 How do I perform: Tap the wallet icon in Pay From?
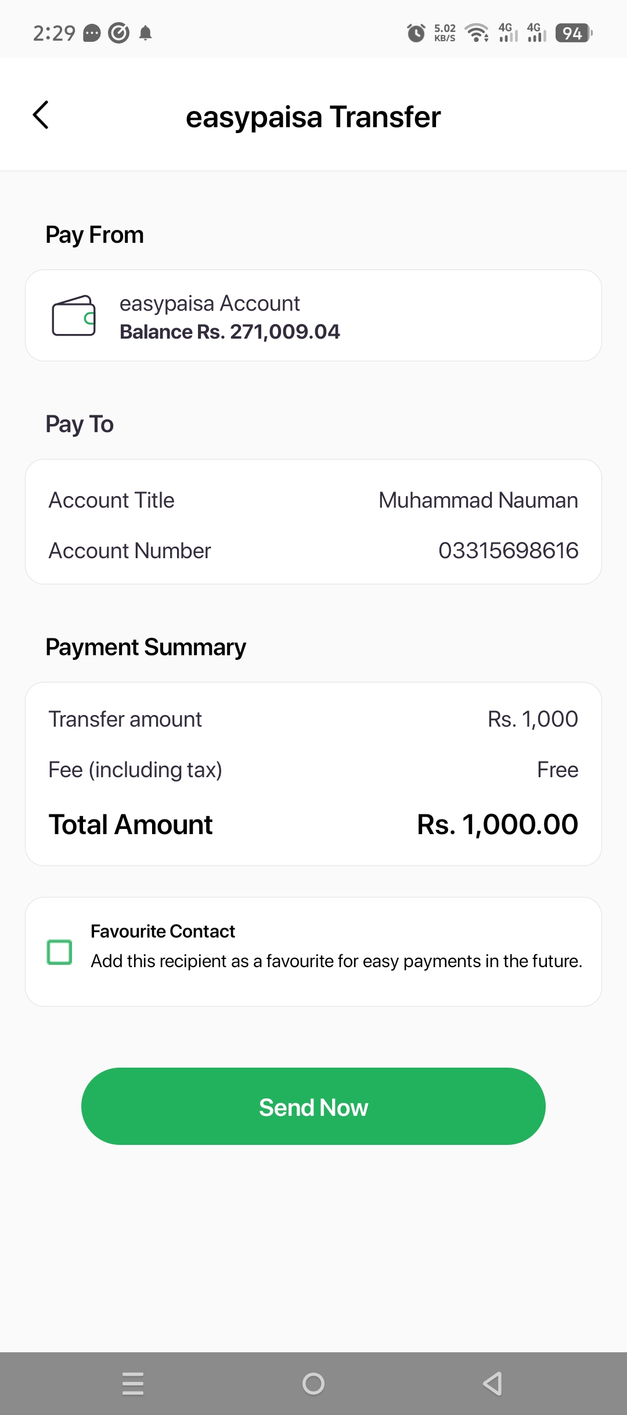[x=74, y=315]
